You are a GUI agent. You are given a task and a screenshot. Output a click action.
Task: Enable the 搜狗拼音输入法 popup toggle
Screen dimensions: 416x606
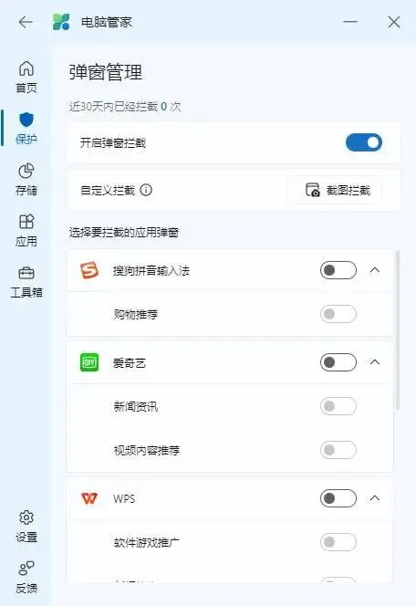(x=338, y=270)
